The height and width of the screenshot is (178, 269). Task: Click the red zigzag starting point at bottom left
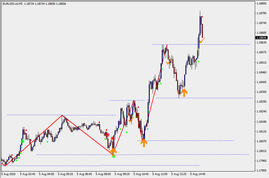tap(5, 166)
